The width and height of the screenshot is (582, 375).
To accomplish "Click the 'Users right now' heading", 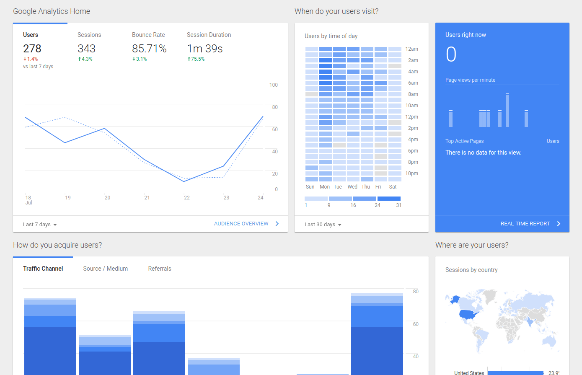I will point(466,35).
